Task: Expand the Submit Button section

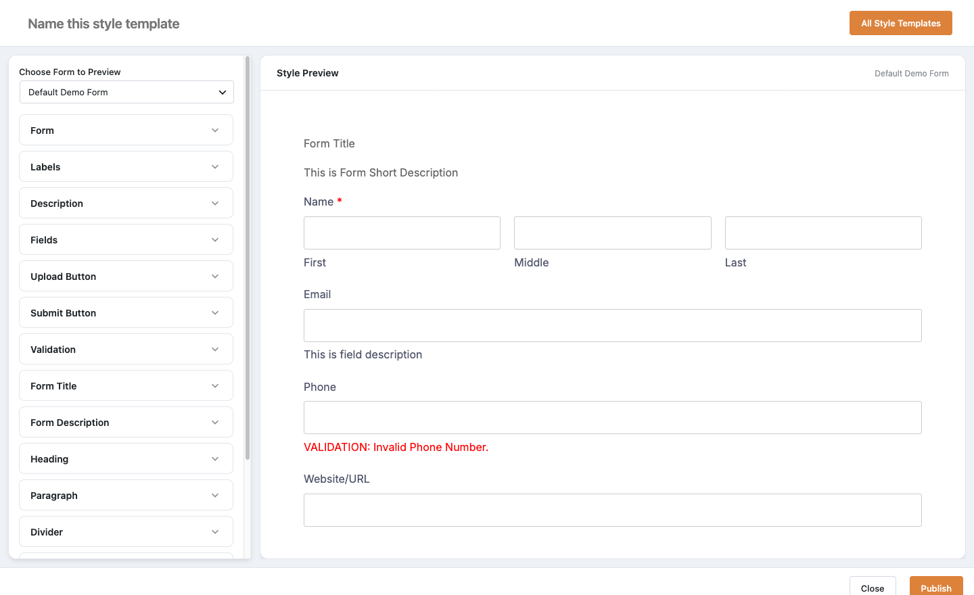Action: [126, 312]
